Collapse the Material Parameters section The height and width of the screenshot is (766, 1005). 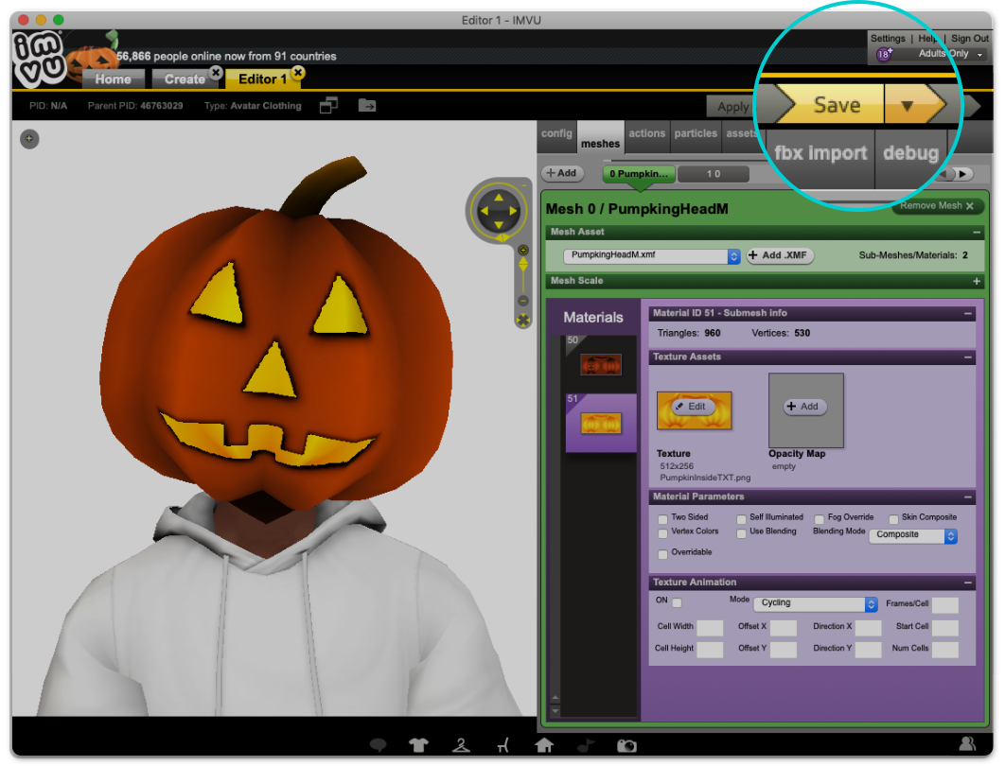[968, 497]
